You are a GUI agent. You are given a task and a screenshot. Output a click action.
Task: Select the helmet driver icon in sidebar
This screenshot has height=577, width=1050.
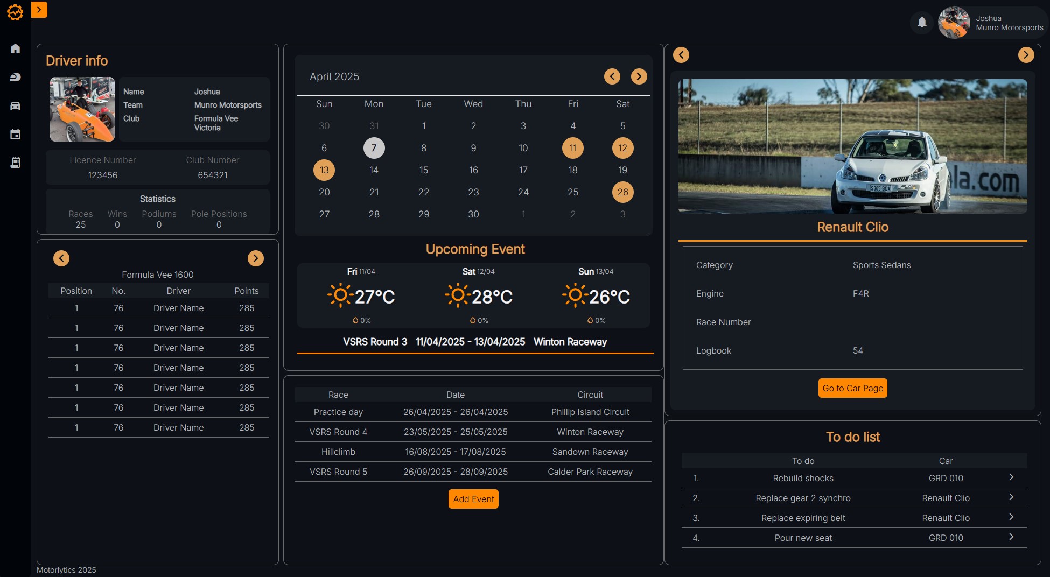click(16, 77)
